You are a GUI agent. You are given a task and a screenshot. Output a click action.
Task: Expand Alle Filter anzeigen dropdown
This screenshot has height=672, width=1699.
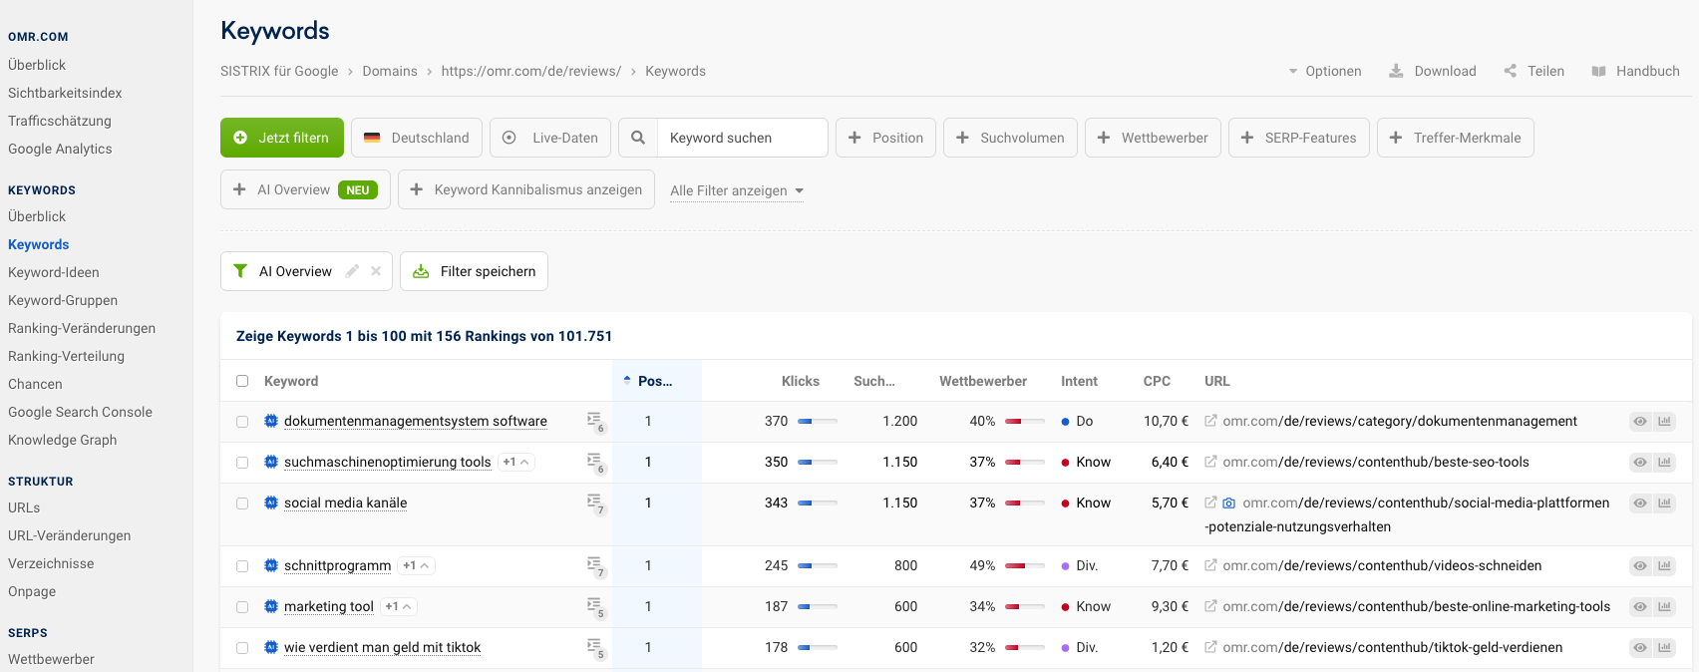point(737,190)
